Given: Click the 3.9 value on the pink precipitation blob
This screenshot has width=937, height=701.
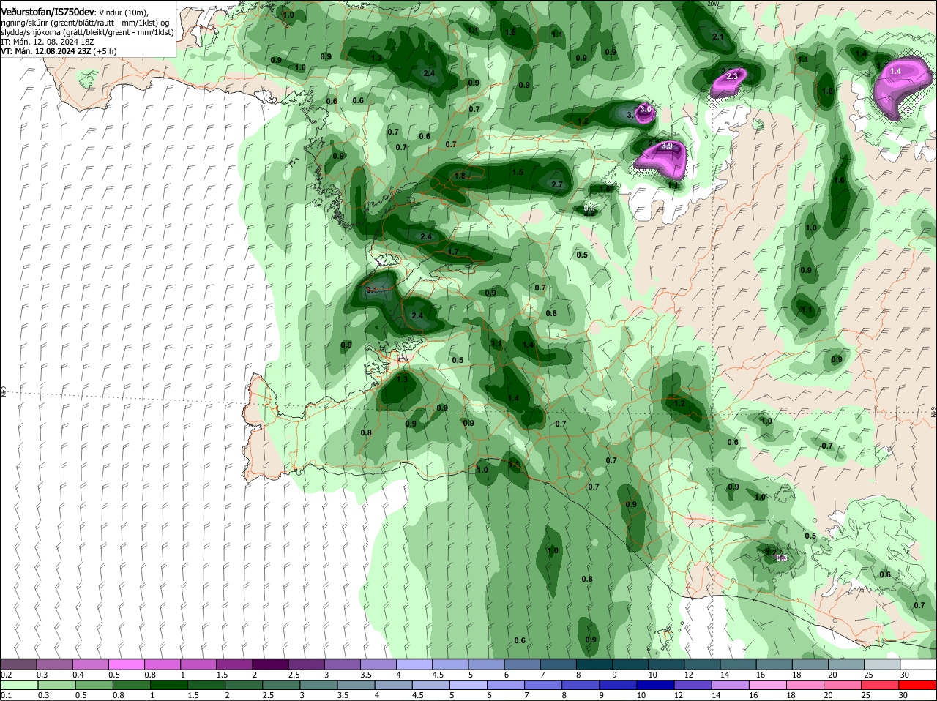Looking at the screenshot, I should click(666, 146).
